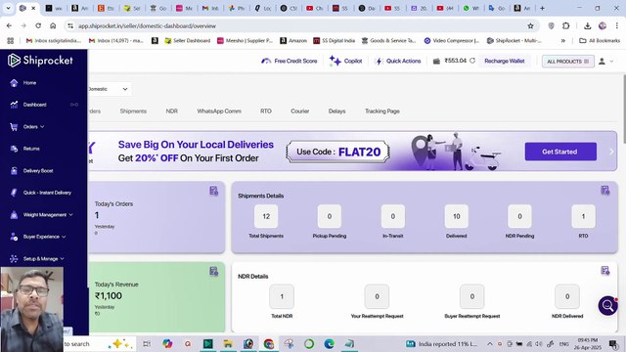The width and height of the screenshot is (626, 352).
Task: Switch to WhatsApp Comm tab
Action: pyautogui.click(x=219, y=111)
